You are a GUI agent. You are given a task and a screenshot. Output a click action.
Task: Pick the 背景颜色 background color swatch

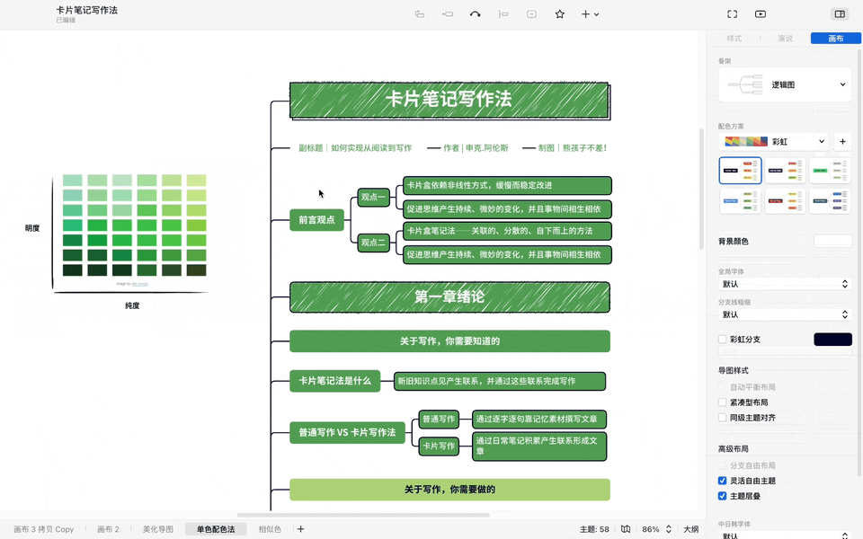[832, 240]
